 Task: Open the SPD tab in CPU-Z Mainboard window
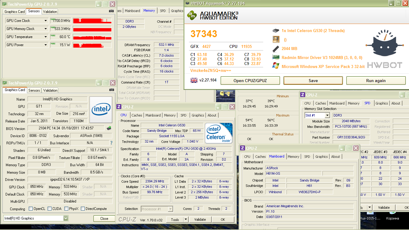tap(307, 157)
